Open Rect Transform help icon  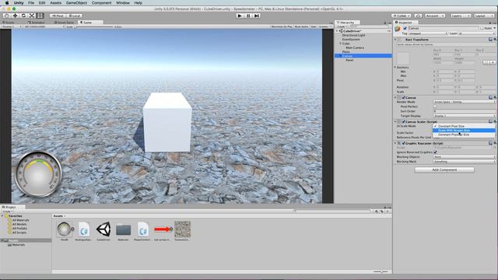click(490, 40)
